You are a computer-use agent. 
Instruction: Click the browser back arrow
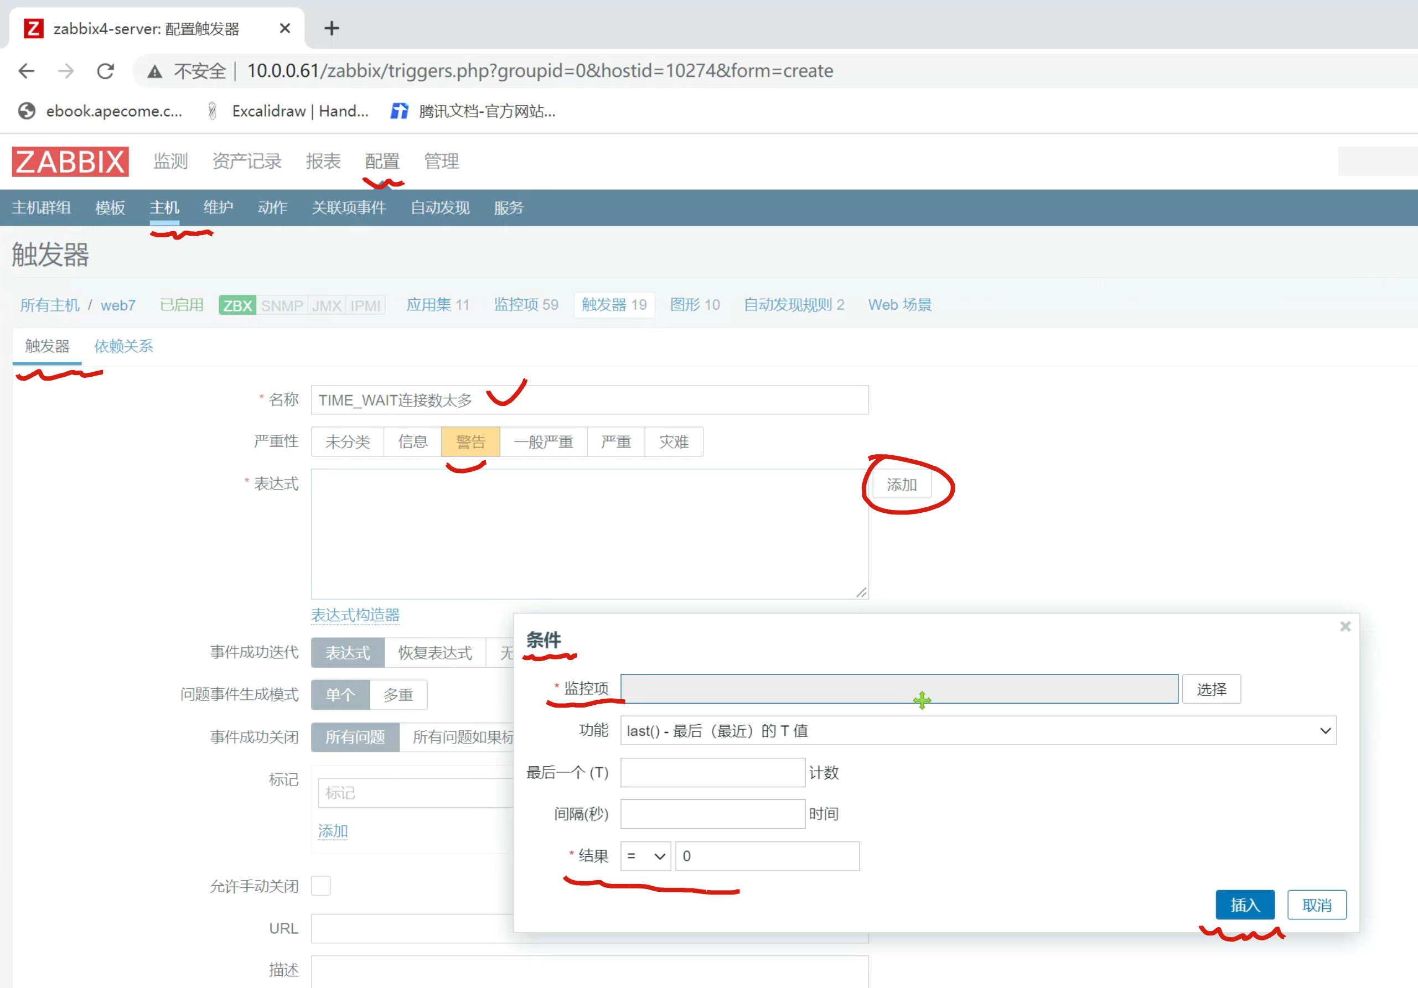pos(27,71)
